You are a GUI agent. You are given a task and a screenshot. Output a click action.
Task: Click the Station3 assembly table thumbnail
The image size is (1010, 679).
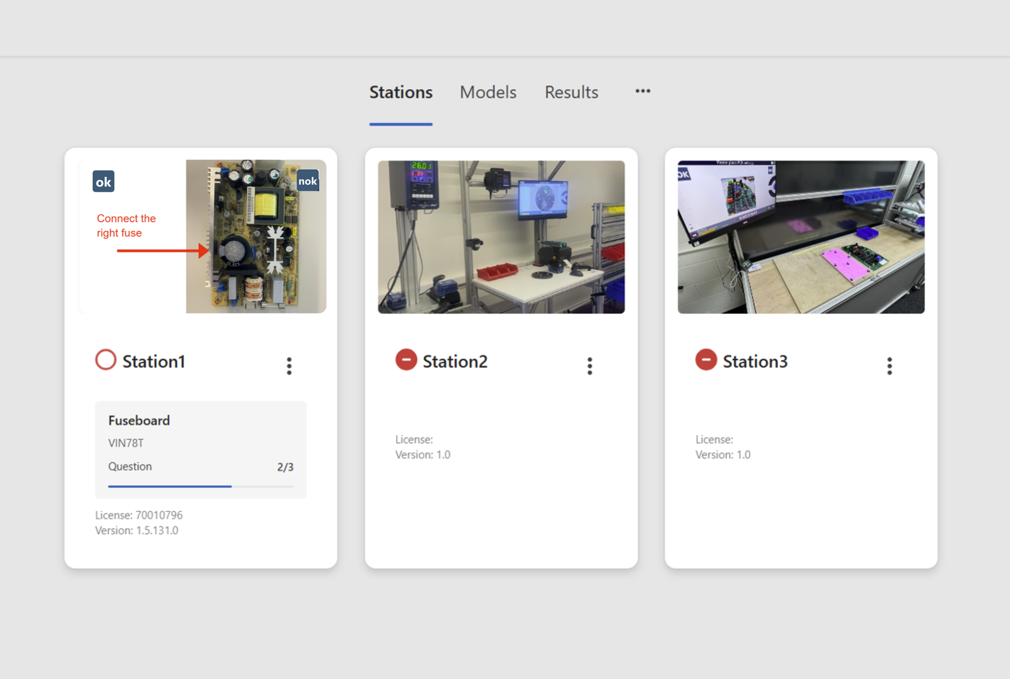coord(801,237)
